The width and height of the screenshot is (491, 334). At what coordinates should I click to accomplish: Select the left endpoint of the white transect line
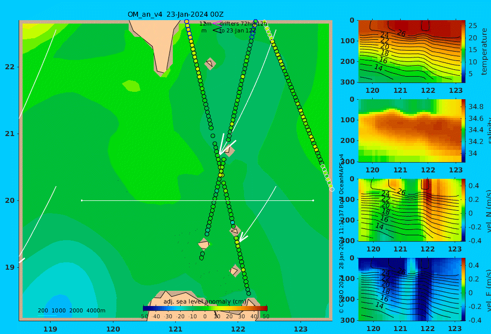coord(82,200)
